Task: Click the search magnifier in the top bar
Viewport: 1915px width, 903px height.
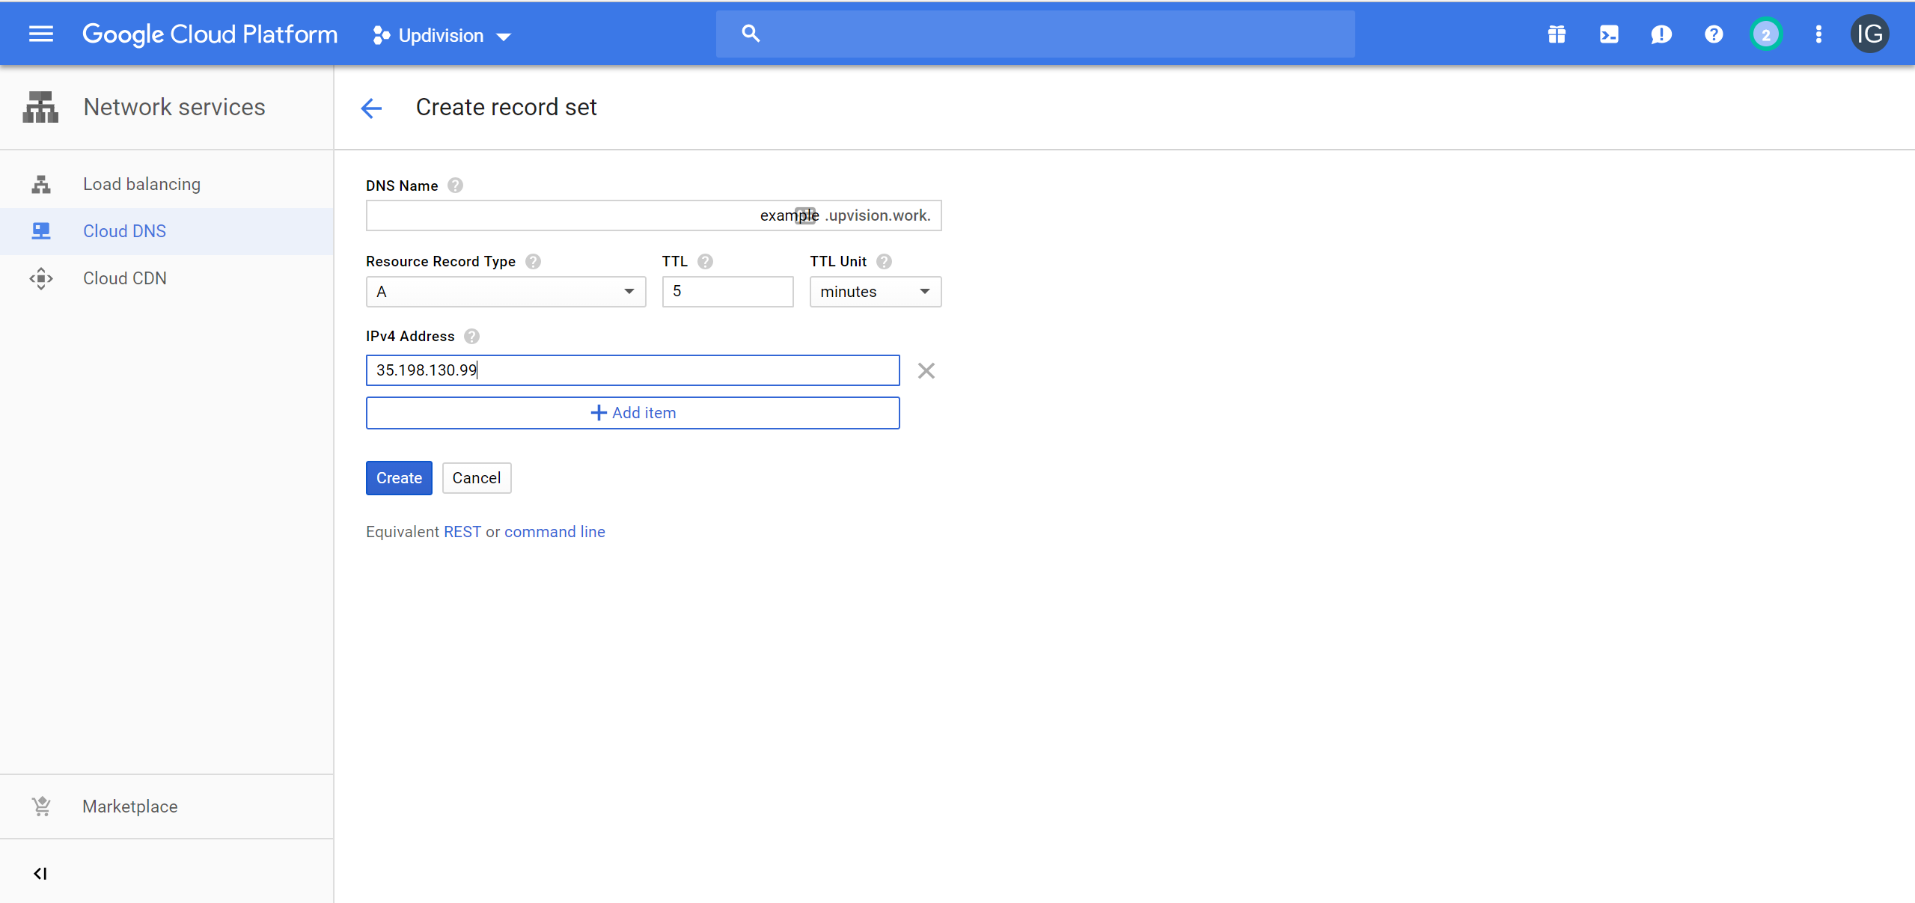Action: [750, 33]
